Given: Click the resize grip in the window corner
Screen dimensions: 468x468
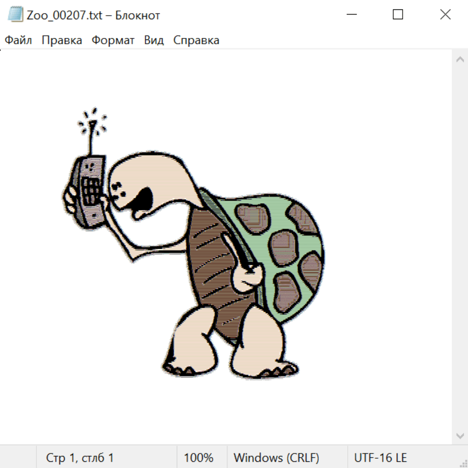Looking at the screenshot, I should pyautogui.click(x=463, y=463).
